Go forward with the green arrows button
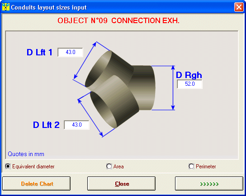This screenshot has width=246, height=196. 209,184
